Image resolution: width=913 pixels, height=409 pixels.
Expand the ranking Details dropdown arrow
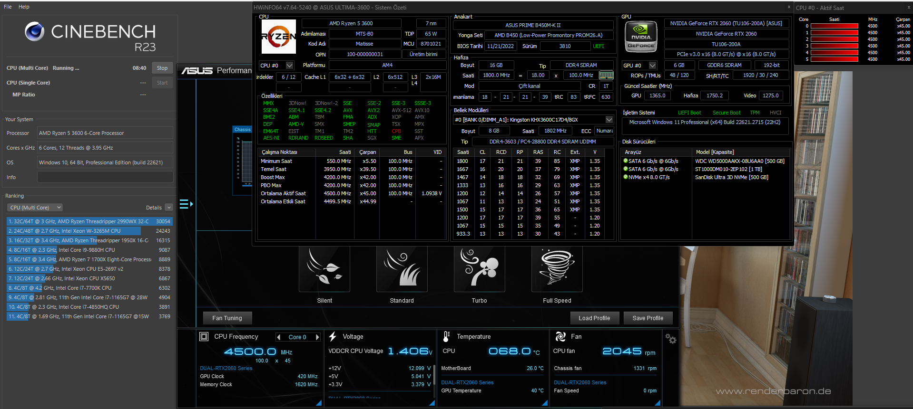pos(169,208)
